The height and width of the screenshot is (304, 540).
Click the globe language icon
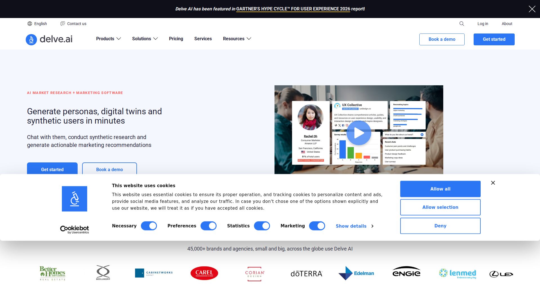point(30,24)
